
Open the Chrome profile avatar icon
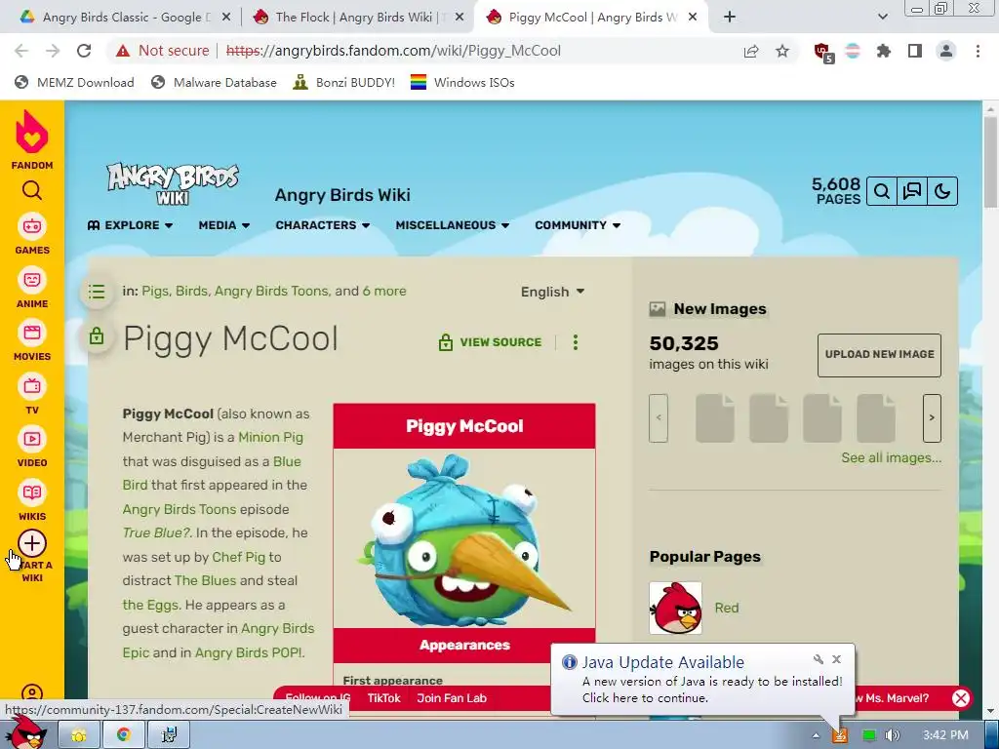pos(946,51)
